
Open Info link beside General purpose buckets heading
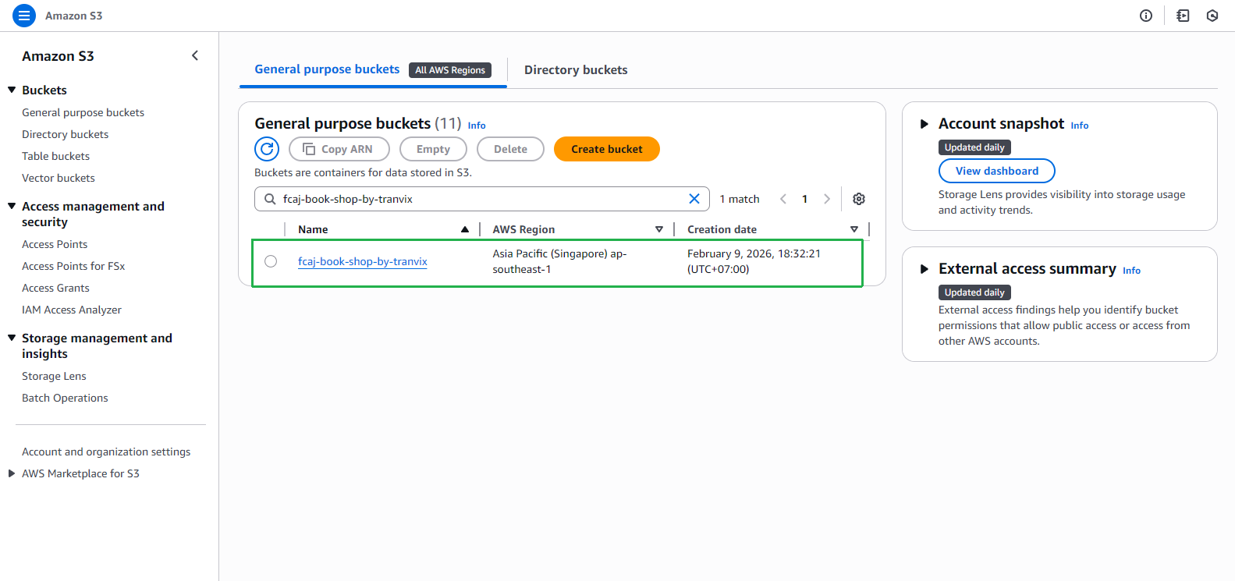[477, 126]
